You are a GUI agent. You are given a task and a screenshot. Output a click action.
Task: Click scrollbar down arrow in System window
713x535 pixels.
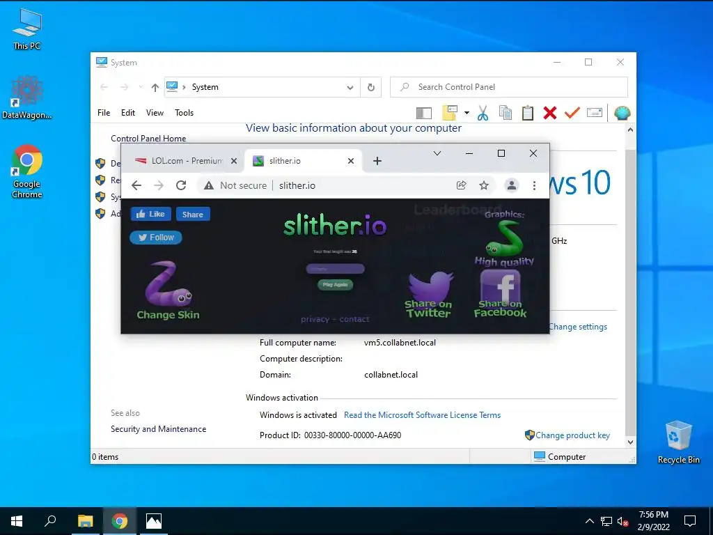coord(630,442)
